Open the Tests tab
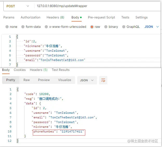The width and height of the screenshot is (162, 147). click(125, 17)
